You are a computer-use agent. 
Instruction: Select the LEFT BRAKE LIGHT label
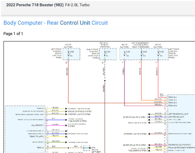176,117
